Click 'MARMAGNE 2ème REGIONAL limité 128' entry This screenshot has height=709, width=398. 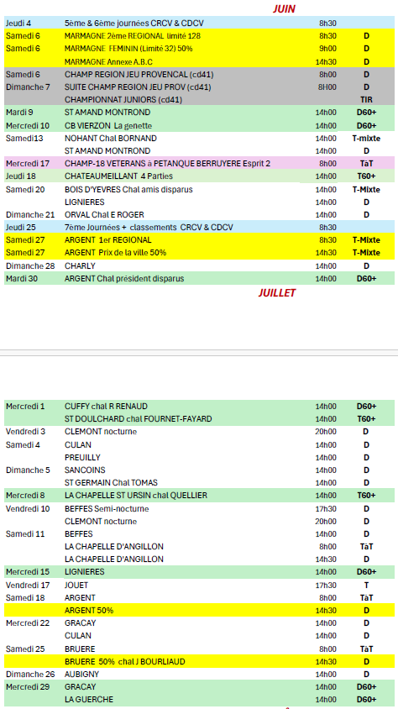click(133, 36)
